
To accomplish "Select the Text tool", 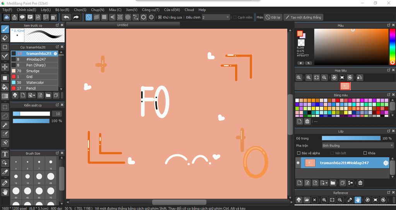I will click(x=5, y=154).
